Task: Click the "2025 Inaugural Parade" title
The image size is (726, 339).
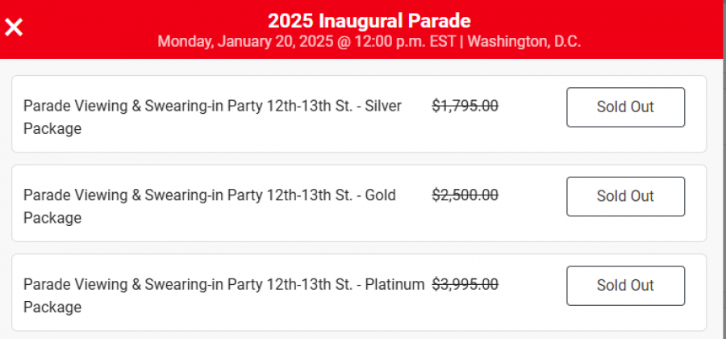Action: [x=369, y=21]
